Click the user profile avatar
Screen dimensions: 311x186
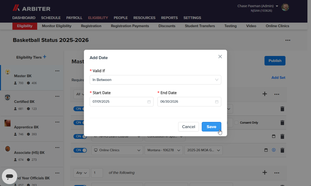[285, 7]
